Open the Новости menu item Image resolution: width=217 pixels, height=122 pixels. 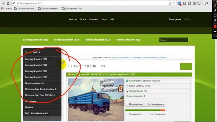tap(73, 20)
